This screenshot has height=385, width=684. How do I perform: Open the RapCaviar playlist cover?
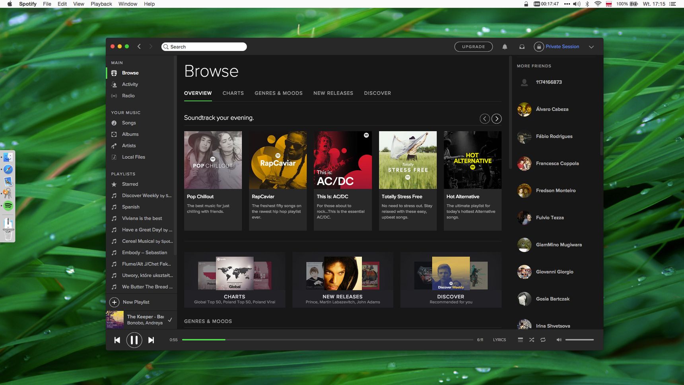click(x=278, y=160)
